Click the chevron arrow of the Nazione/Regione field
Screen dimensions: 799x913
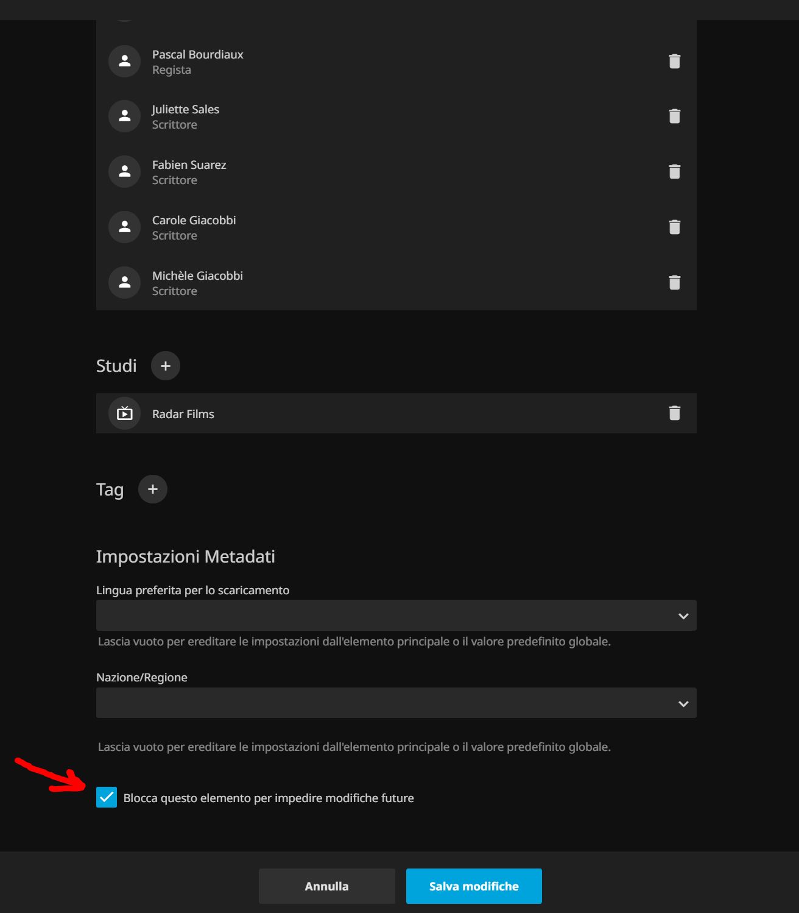(x=683, y=703)
